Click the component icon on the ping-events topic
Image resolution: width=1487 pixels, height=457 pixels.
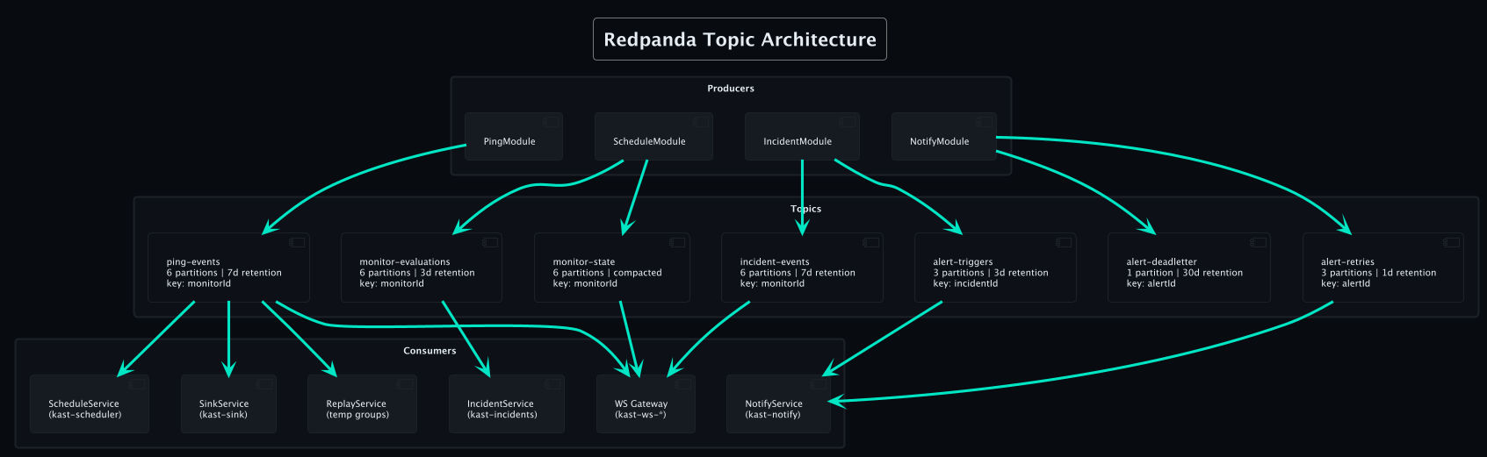tap(297, 242)
